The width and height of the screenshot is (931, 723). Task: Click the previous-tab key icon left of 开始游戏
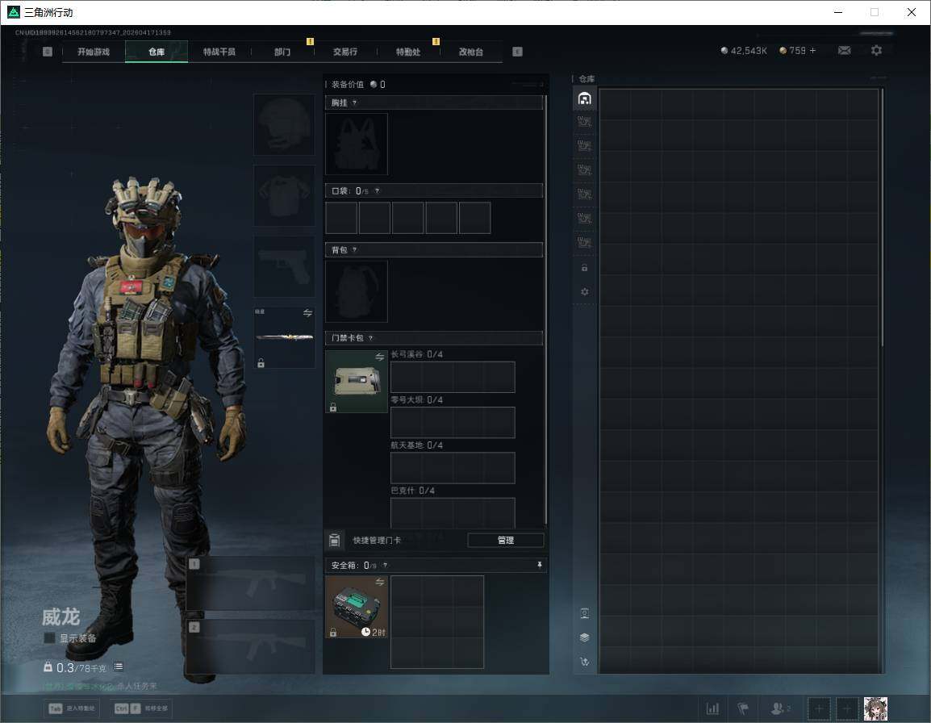coord(48,52)
